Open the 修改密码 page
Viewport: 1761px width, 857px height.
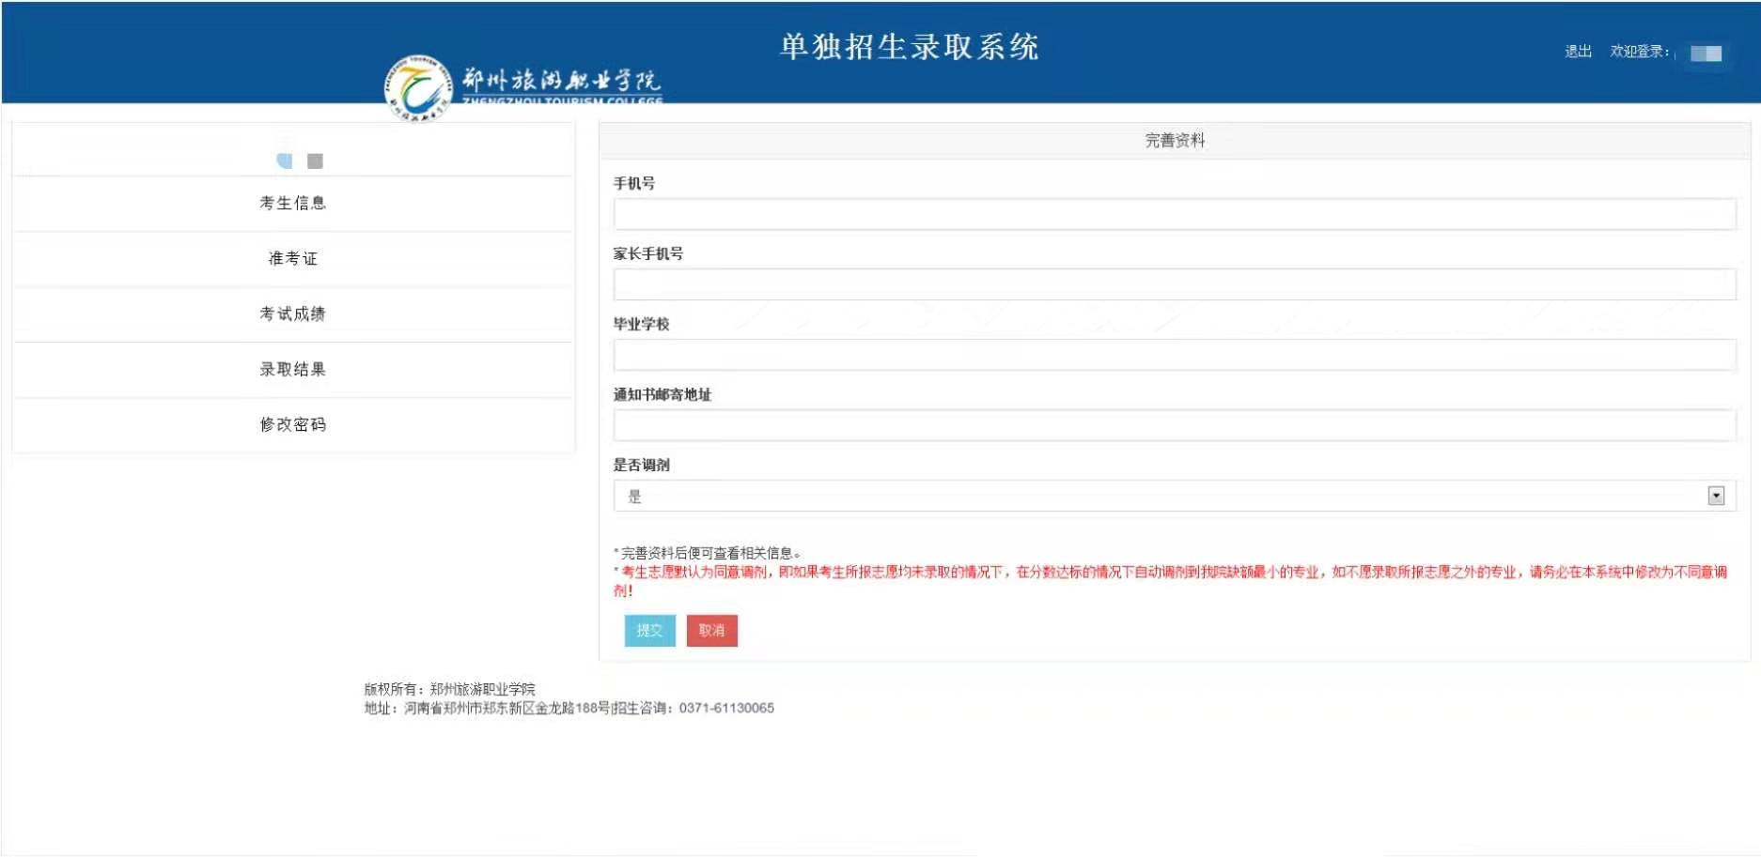coord(292,424)
